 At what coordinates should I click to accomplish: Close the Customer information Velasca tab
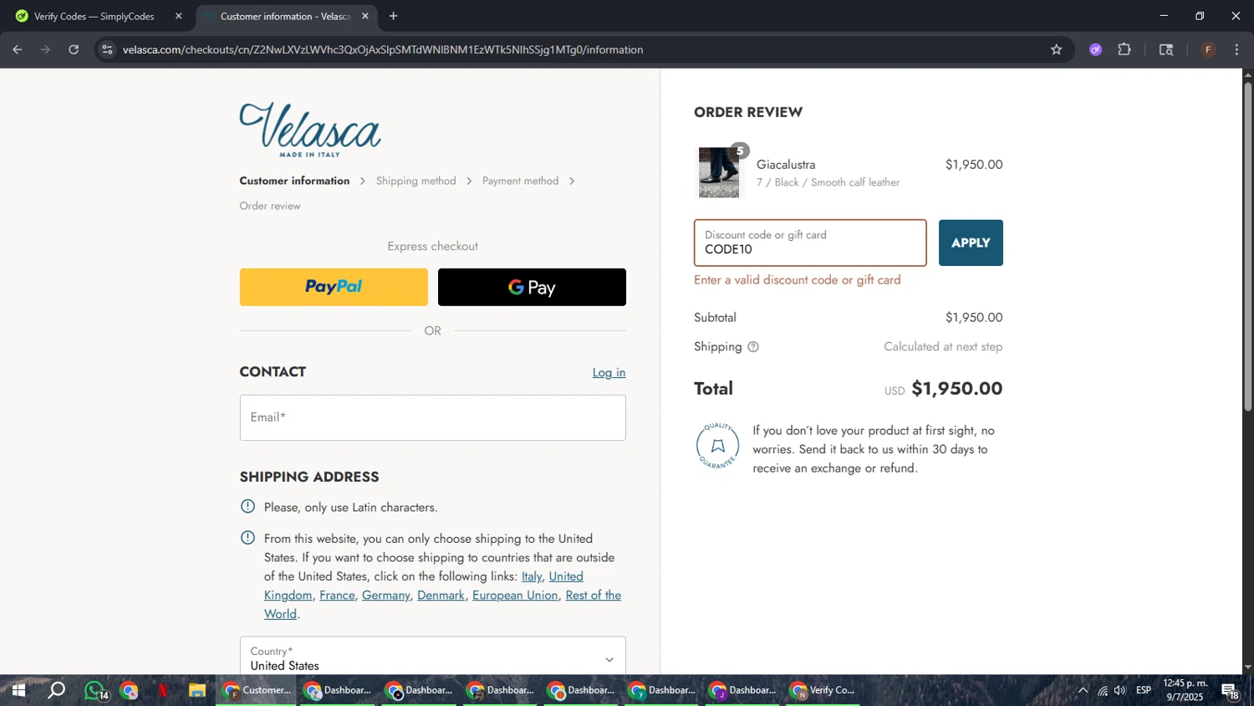365,16
